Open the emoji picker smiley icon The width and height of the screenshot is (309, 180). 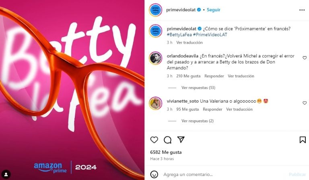(154, 174)
